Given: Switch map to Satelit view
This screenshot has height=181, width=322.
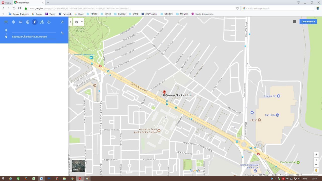Looking at the screenshot, I should (x=78, y=166).
